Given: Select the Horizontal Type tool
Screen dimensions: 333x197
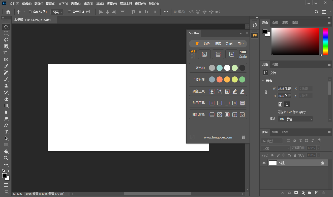Looking at the screenshot, I should point(6,132).
